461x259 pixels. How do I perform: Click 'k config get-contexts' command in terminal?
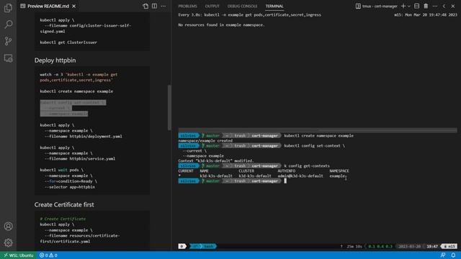[307, 166]
